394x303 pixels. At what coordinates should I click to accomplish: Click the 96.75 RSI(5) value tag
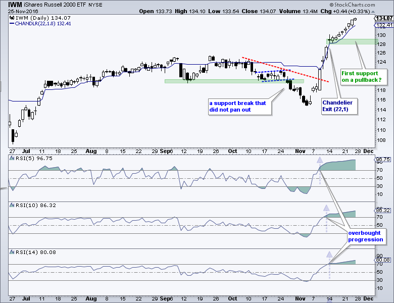383,160
